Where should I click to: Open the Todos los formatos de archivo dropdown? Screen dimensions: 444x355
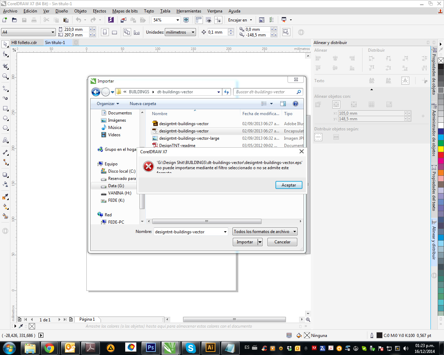coord(265,232)
